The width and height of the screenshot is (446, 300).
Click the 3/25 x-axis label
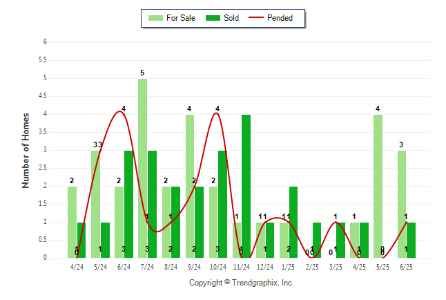pyautogui.click(x=336, y=267)
